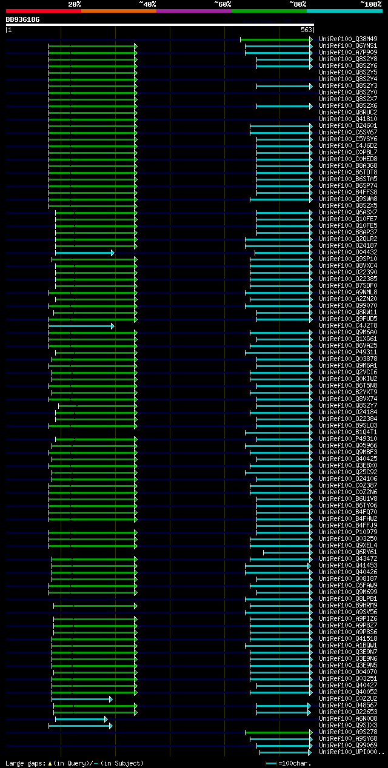Select the UniRef100_P49310 label

349,439
